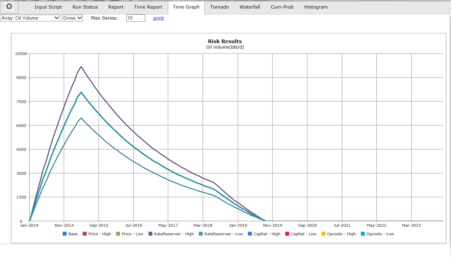Click the 1500 y-axis label

tap(21, 197)
